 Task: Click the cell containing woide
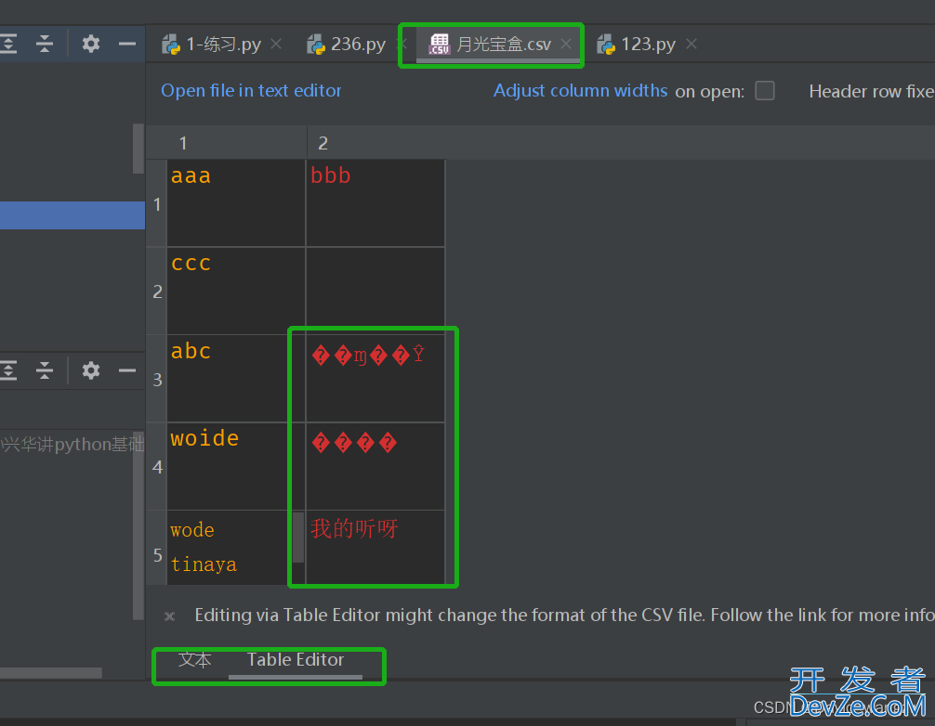tap(236, 466)
